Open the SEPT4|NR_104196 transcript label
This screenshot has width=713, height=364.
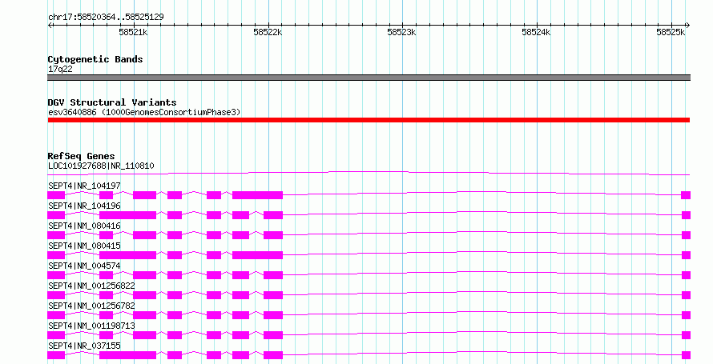(84, 206)
